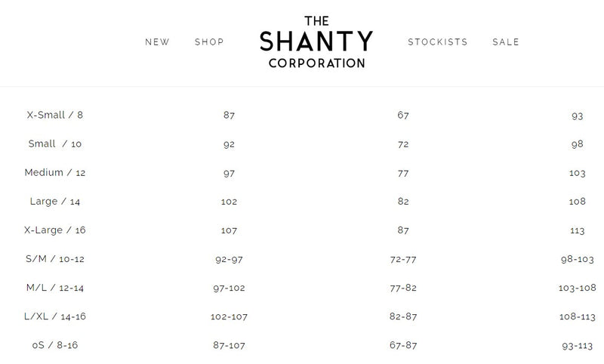604x364 pixels.
Task: Select the X-Large / 16 size label
Action: (x=55, y=230)
